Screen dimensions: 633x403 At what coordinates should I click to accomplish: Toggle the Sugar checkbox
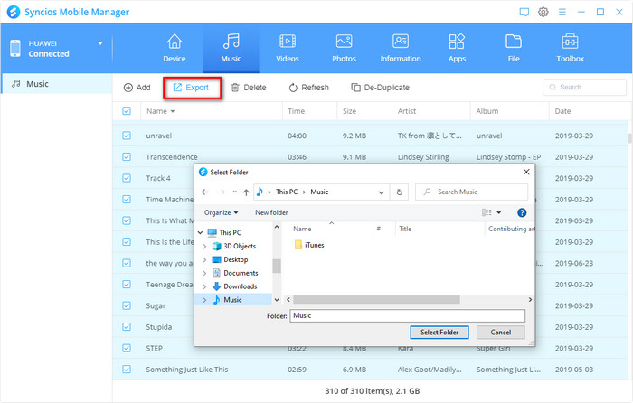[127, 305]
